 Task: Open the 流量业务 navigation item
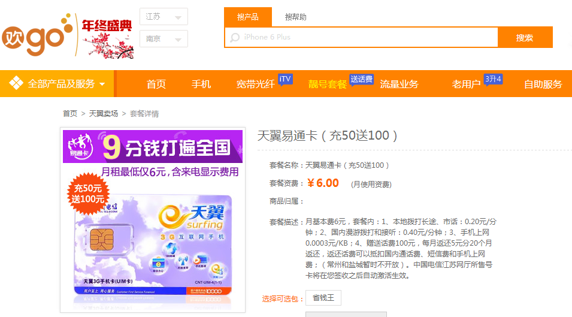click(399, 84)
